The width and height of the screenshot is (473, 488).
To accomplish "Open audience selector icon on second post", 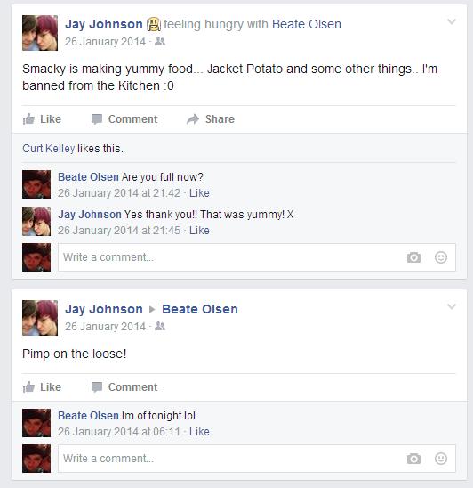I will [x=160, y=326].
